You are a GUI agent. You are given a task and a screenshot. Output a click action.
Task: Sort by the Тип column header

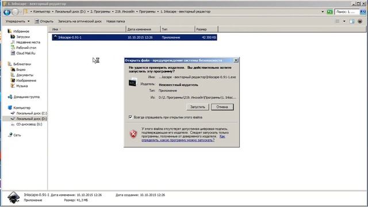pyautogui.click(x=178, y=29)
